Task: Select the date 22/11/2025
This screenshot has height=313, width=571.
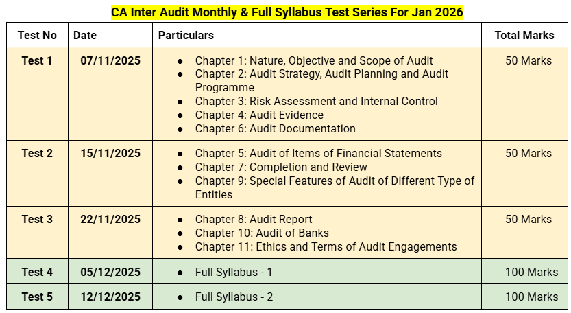Action: pos(110,219)
